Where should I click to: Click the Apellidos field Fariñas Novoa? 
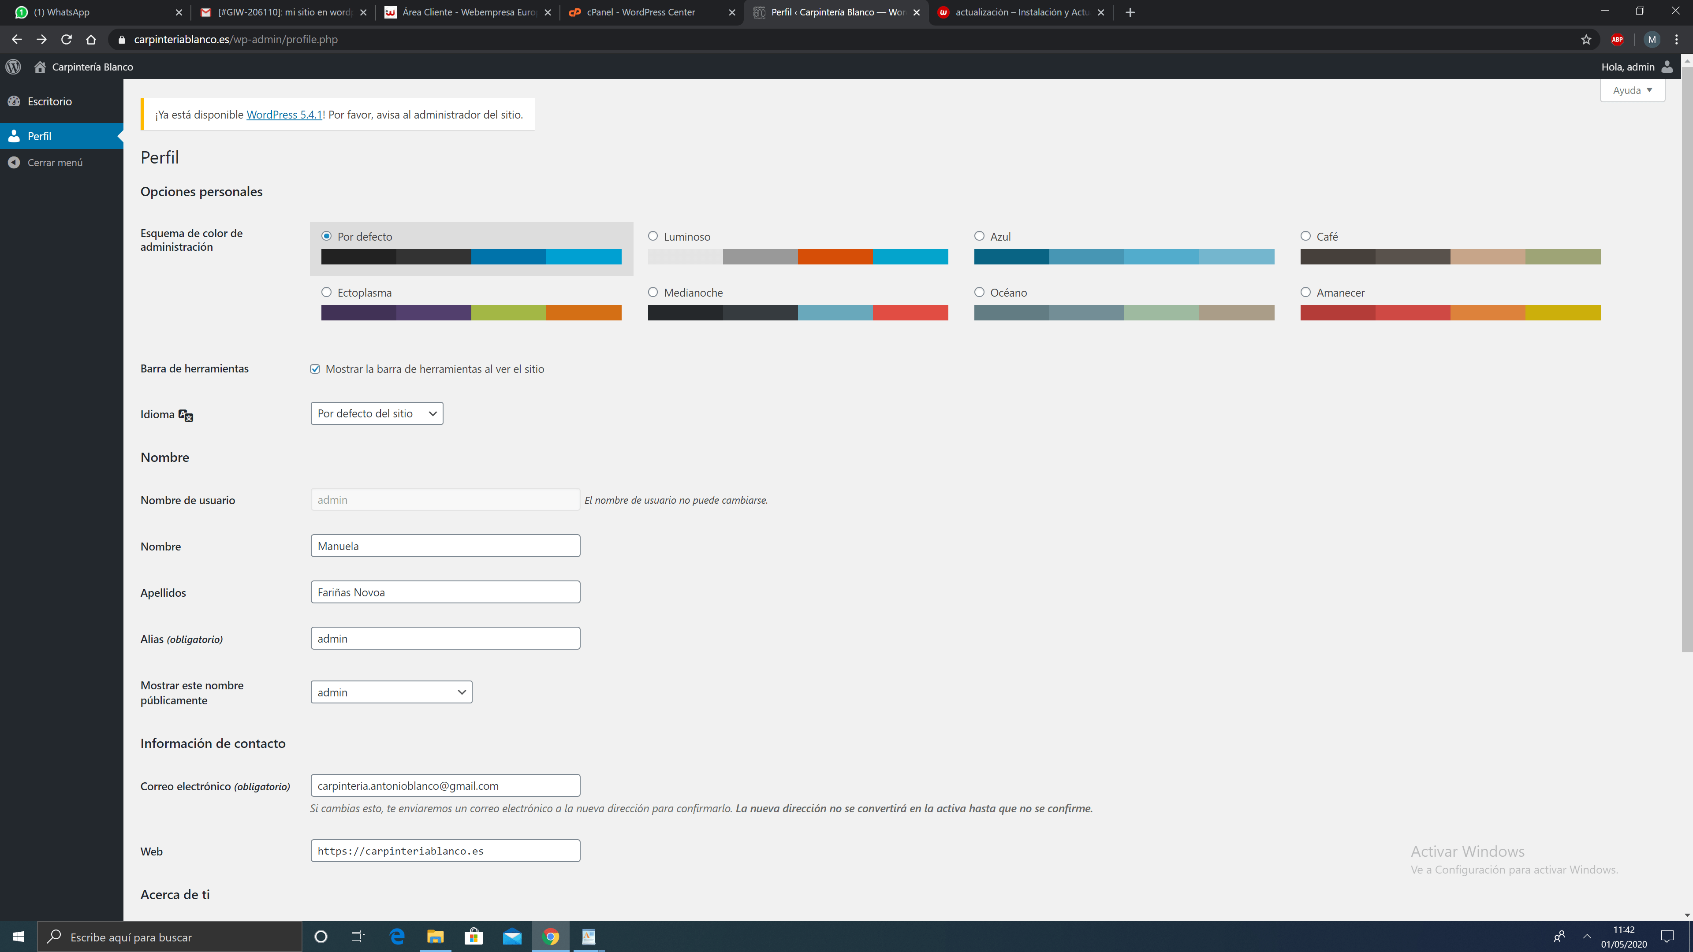pyautogui.click(x=445, y=592)
